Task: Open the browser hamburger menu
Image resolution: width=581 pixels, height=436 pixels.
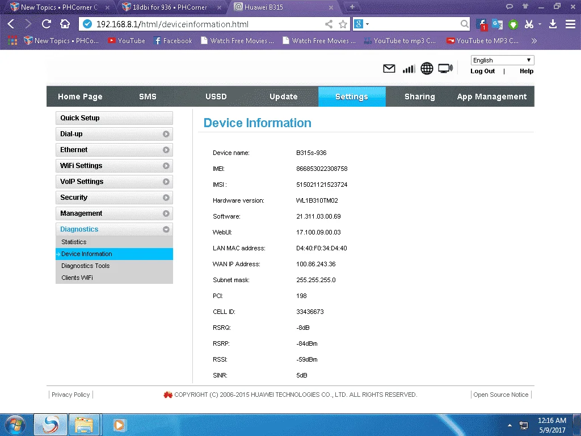Action: tap(570, 24)
